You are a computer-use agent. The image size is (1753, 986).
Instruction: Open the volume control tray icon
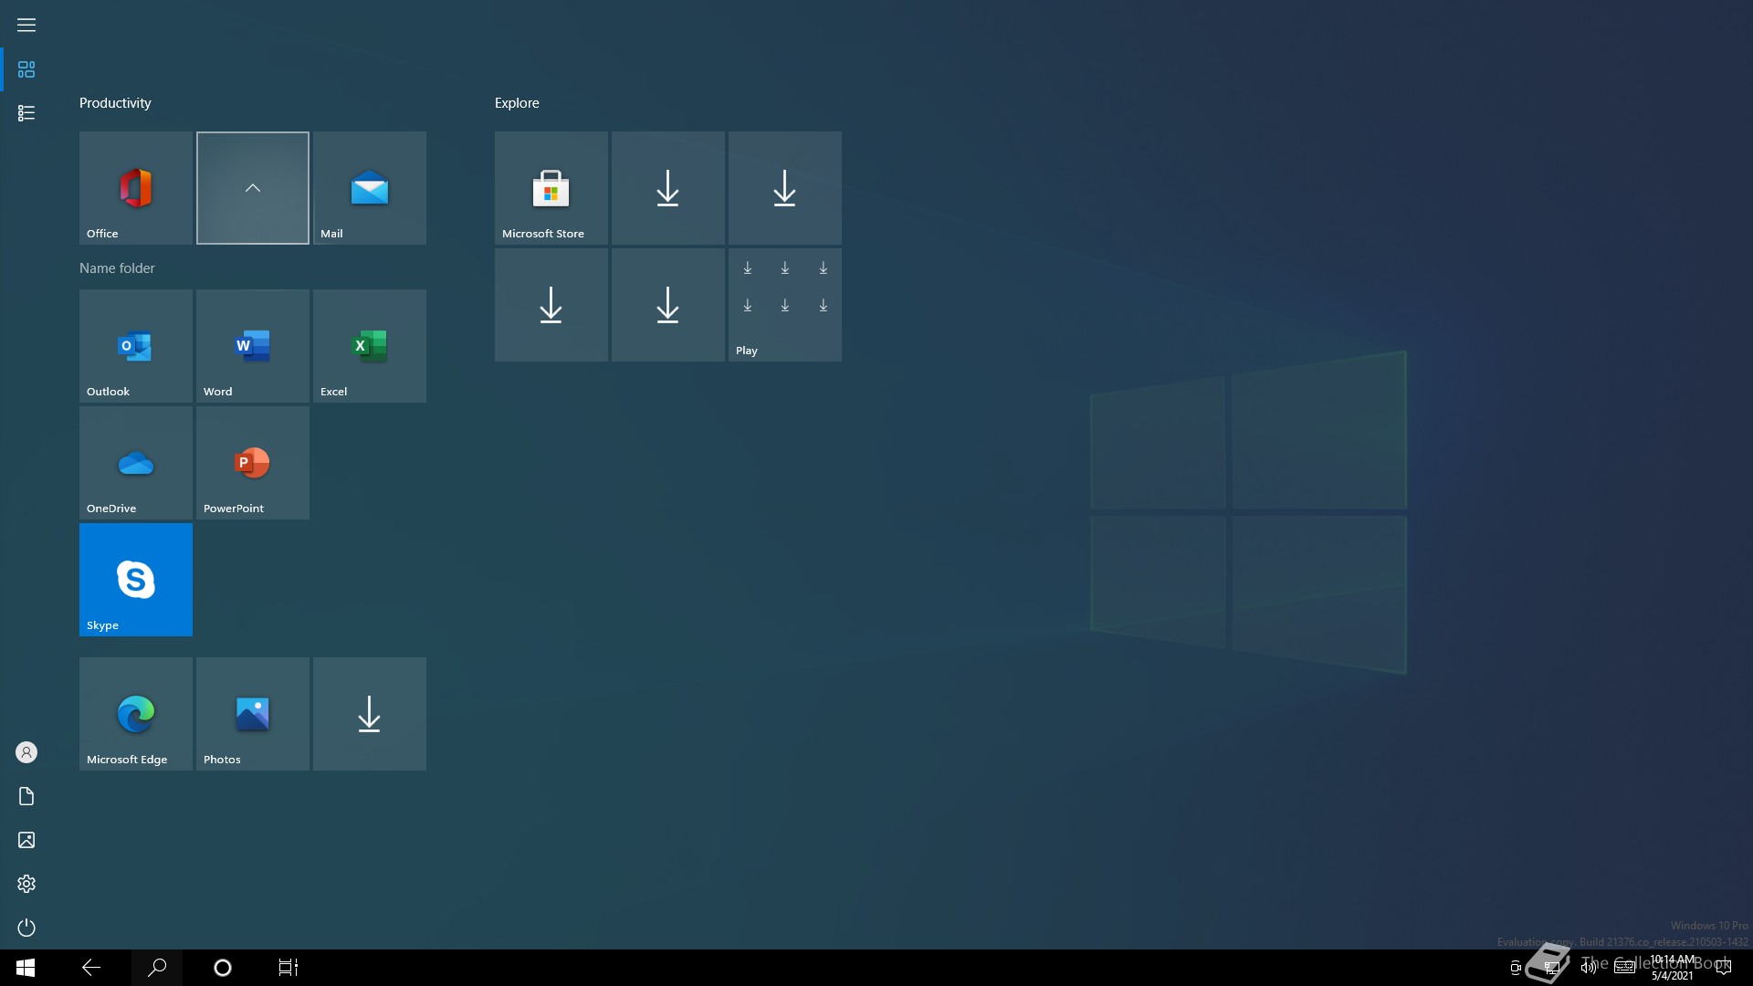1589,968
